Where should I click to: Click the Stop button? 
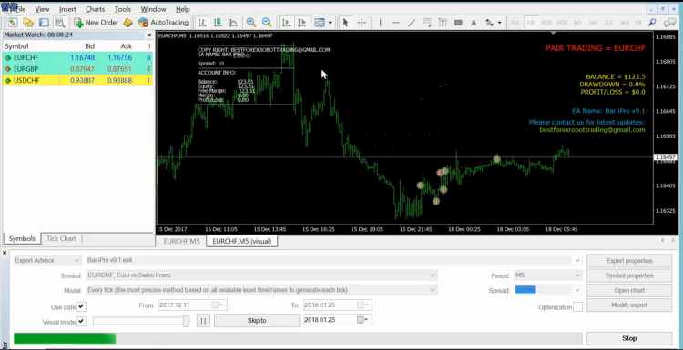[629, 338]
